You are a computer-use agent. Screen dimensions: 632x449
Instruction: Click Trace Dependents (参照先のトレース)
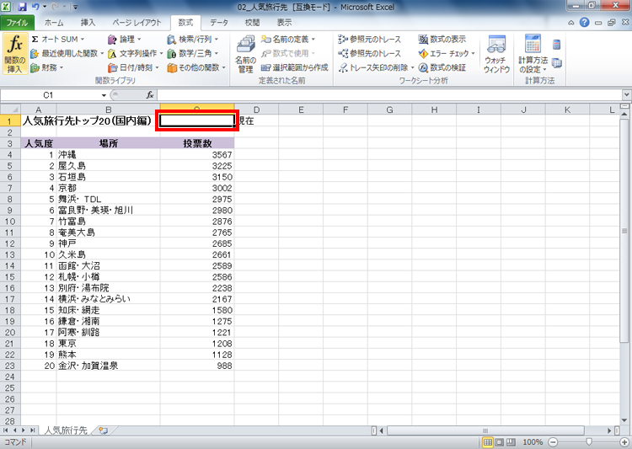(370, 53)
